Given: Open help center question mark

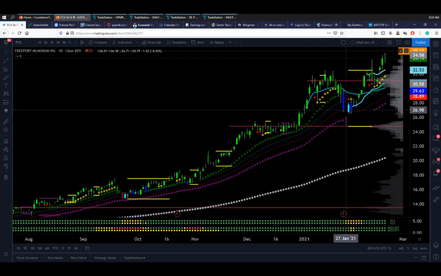Looking at the screenshot, I should (436, 257).
